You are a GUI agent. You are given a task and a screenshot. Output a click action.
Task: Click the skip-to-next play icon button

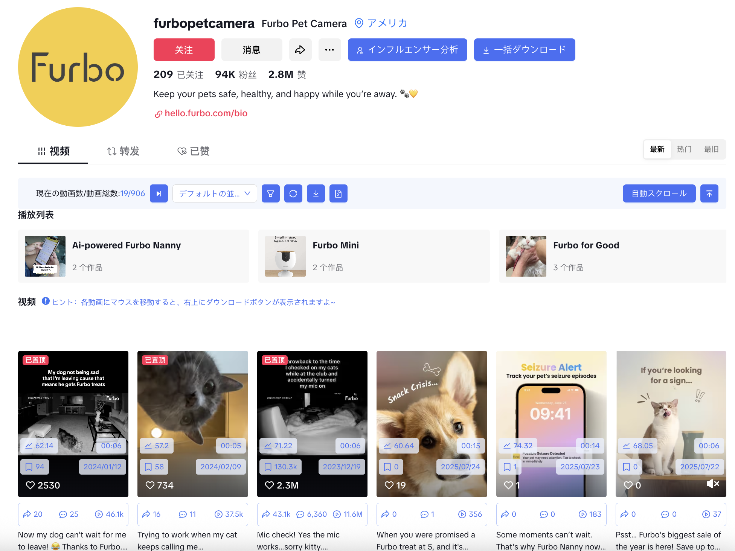click(x=159, y=193)
